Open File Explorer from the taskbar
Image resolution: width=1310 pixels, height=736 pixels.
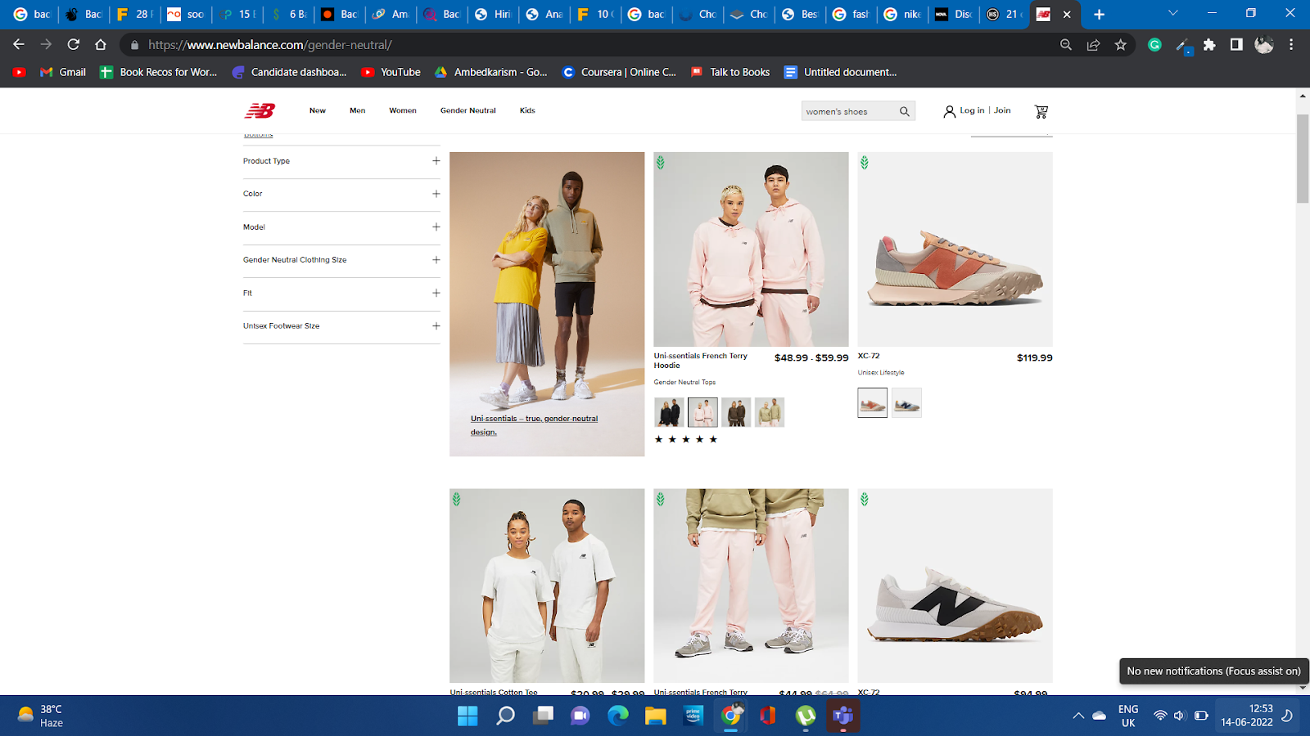(656, 716)
